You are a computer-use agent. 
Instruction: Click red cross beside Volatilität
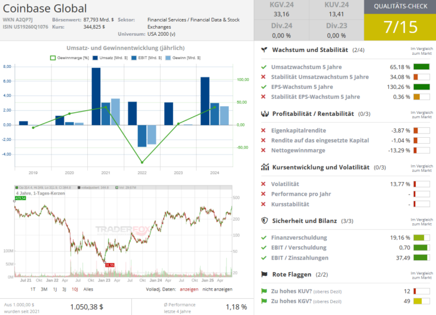coord(263,184)
